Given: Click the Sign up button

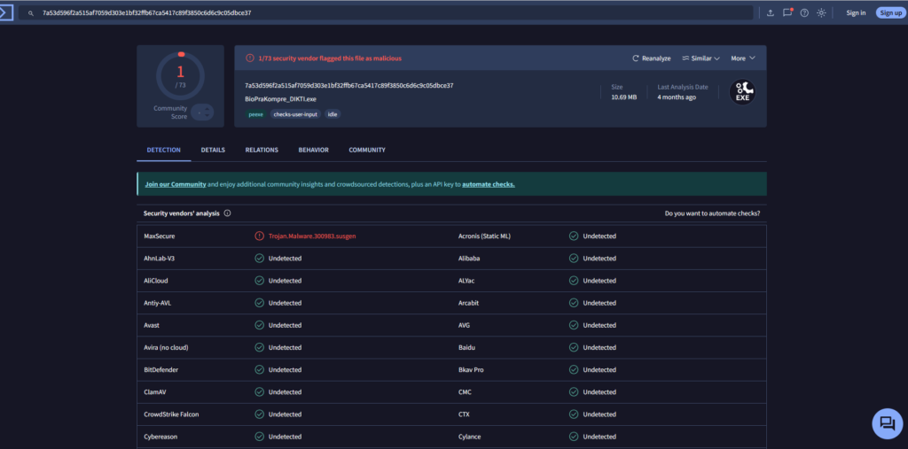Looking at the screenshot, I should [890, 12].
